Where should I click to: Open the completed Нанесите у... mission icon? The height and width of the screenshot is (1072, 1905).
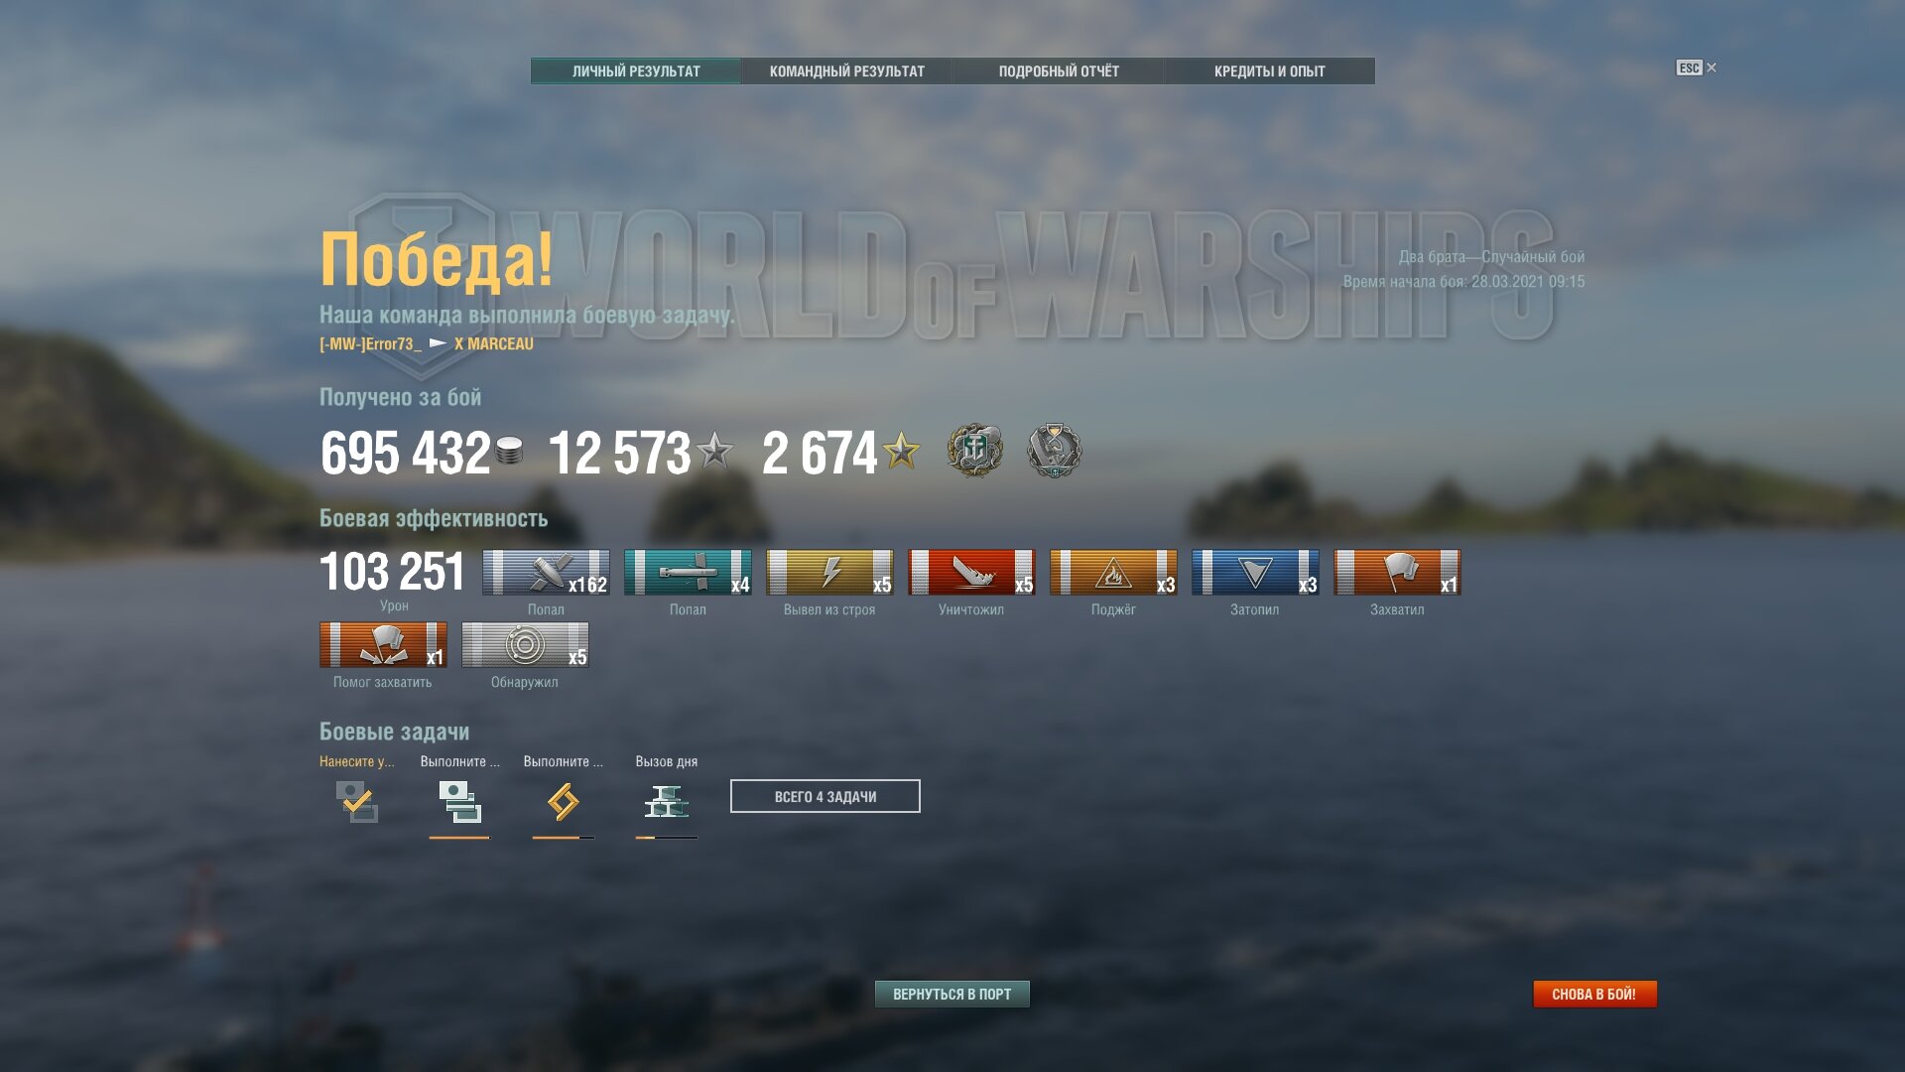pyautogui.click(x=356, y=802)
